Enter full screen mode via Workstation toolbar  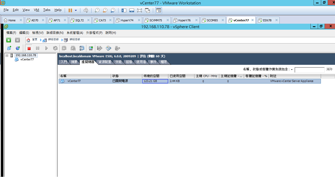140,10
